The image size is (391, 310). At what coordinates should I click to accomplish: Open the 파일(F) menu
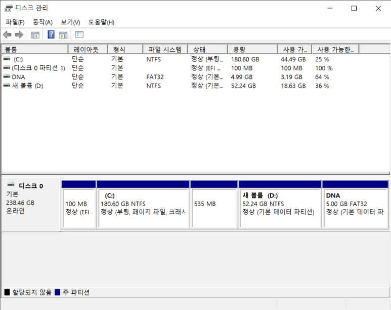(x=15, y=22)
